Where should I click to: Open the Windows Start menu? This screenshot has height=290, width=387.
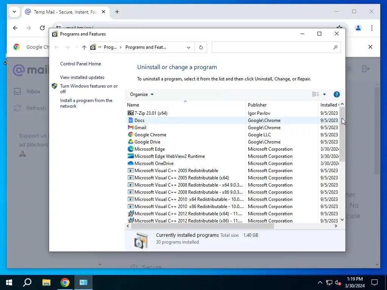9,282
